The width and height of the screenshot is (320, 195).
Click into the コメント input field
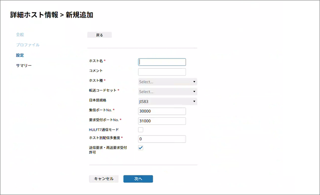click(x=162, y=72)
